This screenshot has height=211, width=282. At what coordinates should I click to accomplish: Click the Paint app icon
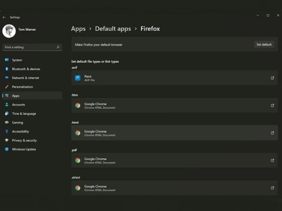click(78, 78)
